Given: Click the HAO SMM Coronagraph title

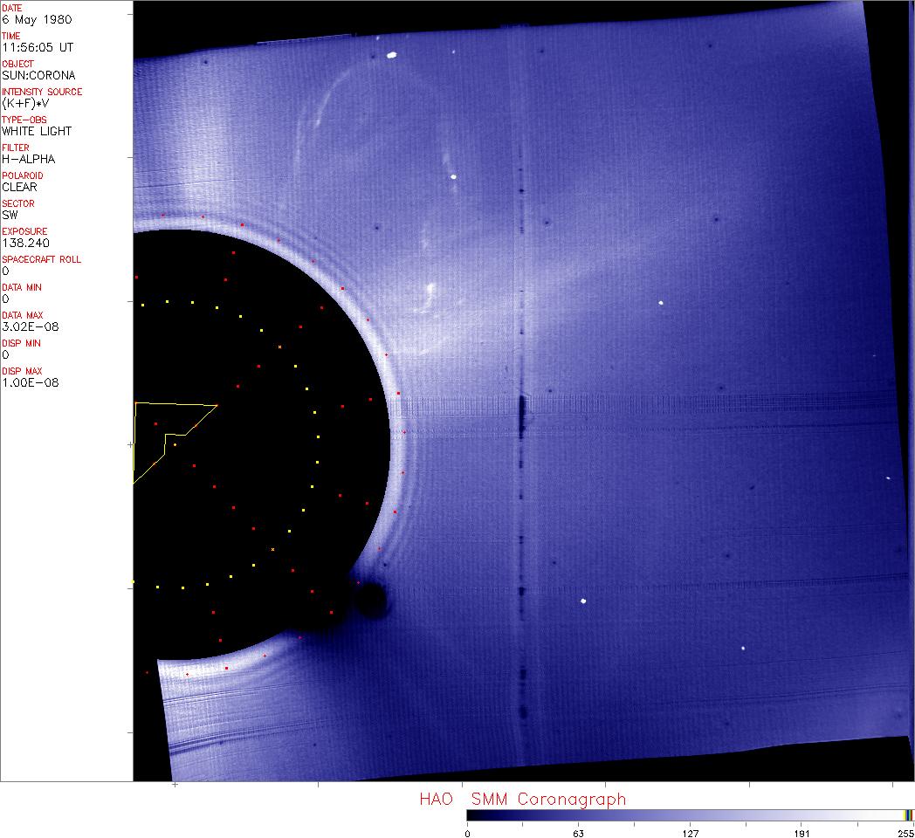Looking at the screenshot, I should 522,799.
